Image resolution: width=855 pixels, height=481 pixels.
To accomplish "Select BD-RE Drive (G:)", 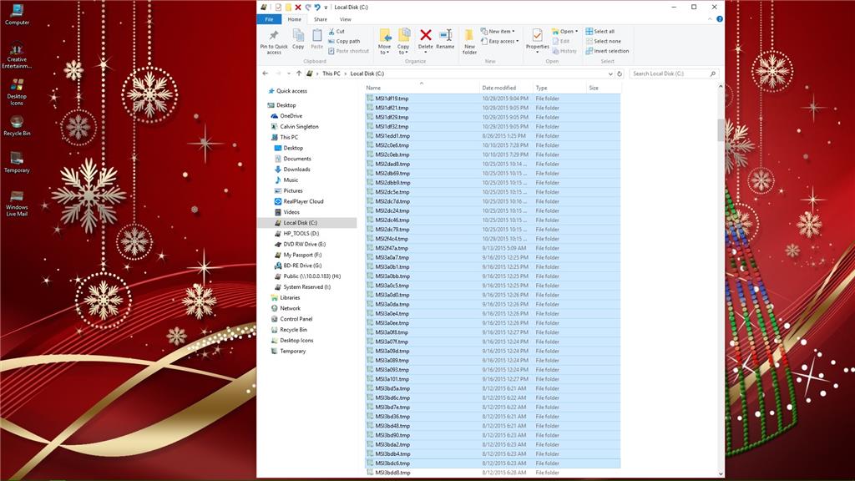I will 302,266.
